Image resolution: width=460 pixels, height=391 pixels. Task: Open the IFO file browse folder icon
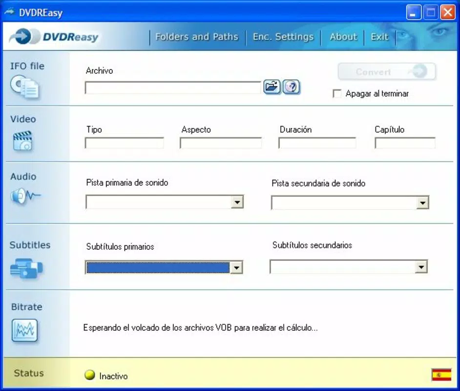[272, 87]
